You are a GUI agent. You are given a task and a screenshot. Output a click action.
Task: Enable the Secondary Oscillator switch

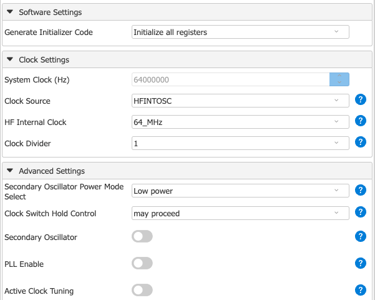click(x=142, y=236)
